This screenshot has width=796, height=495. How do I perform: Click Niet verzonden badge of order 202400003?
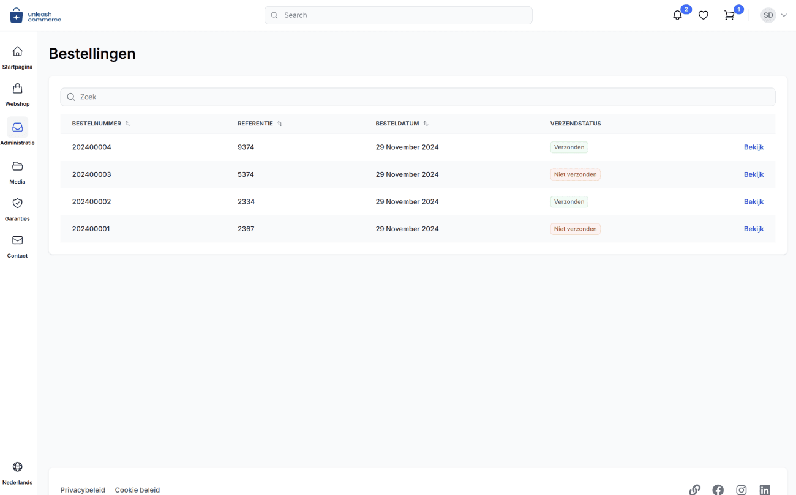pos(575,174)
